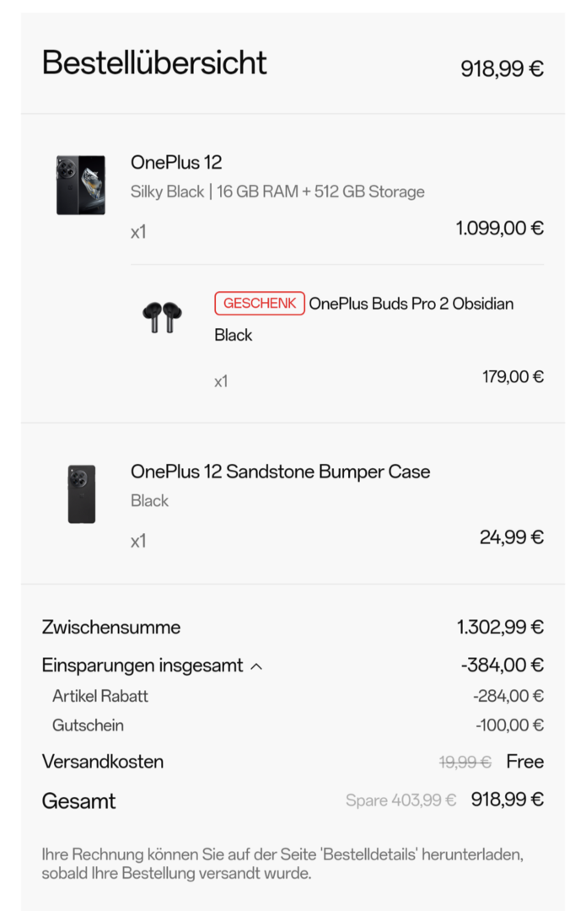Click the red GESCHENK badge
The height and width of the screenshot is (911, 586).
tap(260, 304)
